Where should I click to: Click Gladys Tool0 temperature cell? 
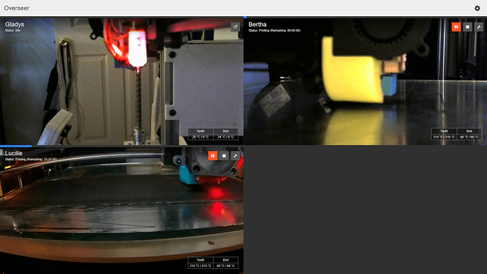pyautogui.click(x=200, y=137)
